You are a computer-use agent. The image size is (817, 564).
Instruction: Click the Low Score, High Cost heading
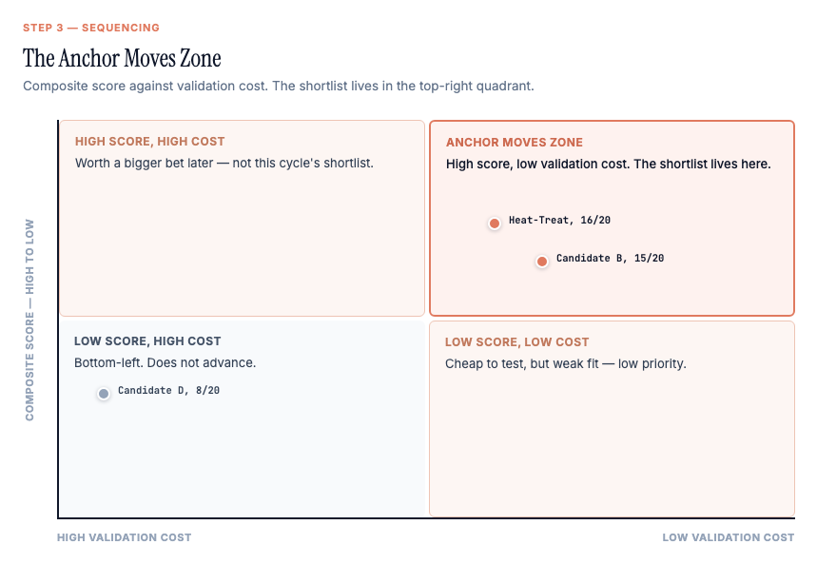coord(147,340)
